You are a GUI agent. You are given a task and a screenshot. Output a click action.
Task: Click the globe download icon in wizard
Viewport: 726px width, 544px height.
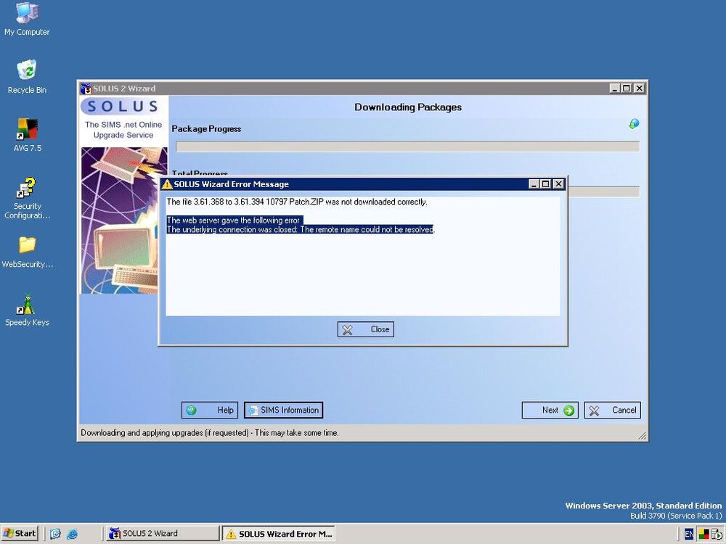pos(634,123)
